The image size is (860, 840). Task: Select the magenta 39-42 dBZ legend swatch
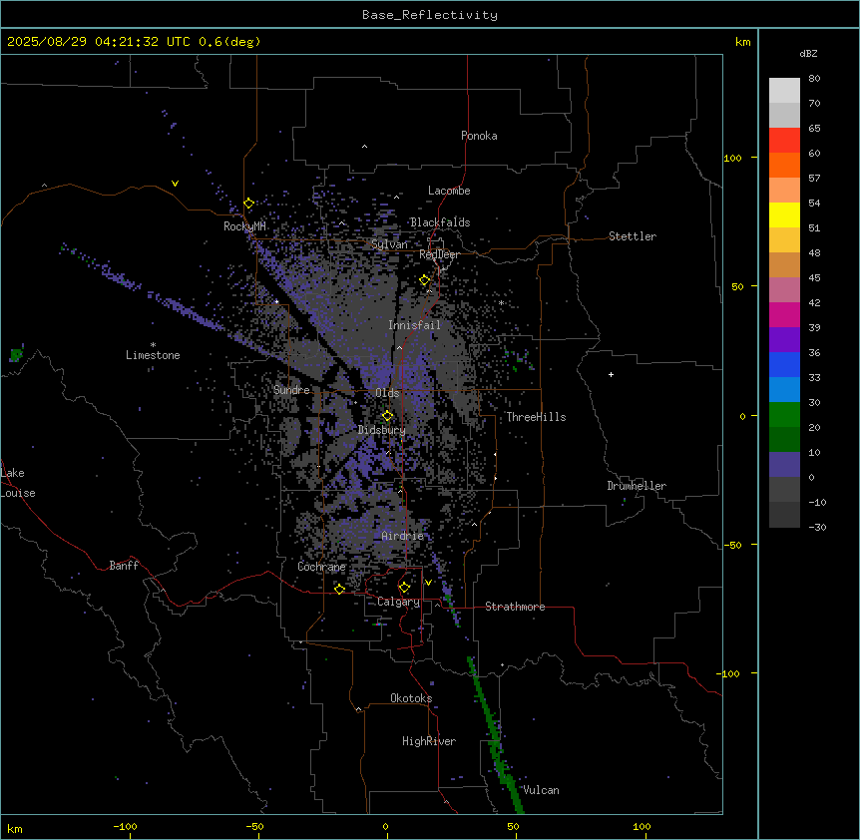pos(784,314)
